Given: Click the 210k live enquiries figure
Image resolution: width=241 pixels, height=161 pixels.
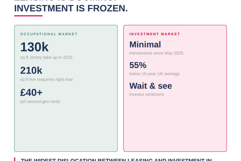Looking at the screenshot, I should click(x=31, y=70).
